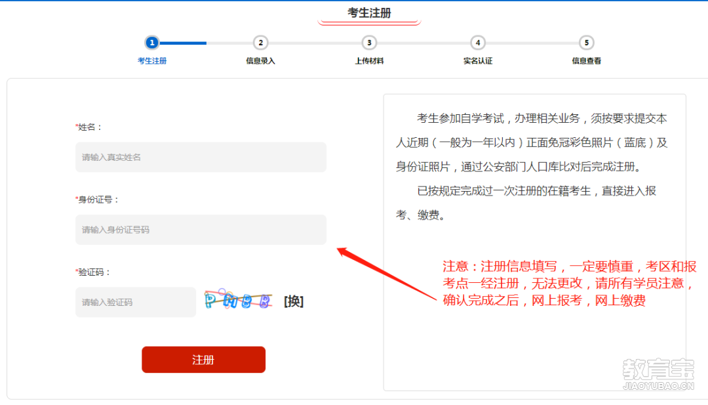Click the blue progress bar after step 1
The height and width of the screenshot is (405, 708).
[x=183, y=43]
